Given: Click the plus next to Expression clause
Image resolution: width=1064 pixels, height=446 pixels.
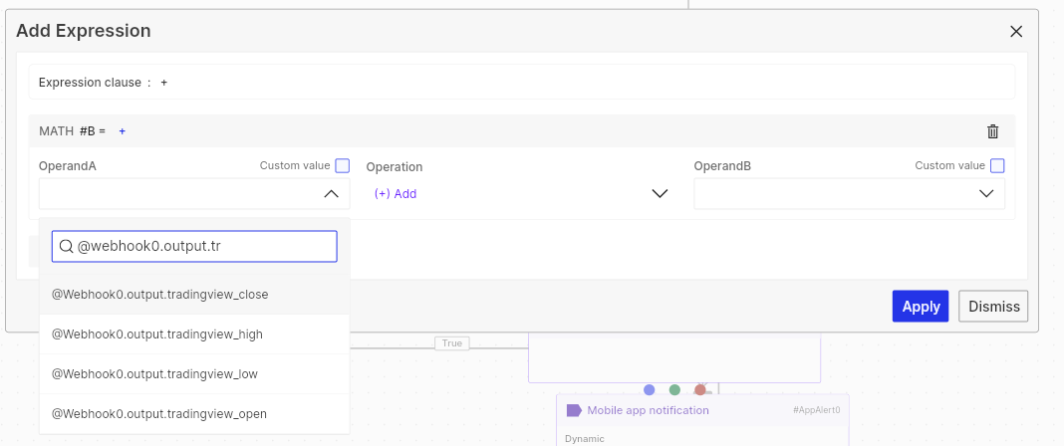Looking at the screenshot, I should 164,83.
